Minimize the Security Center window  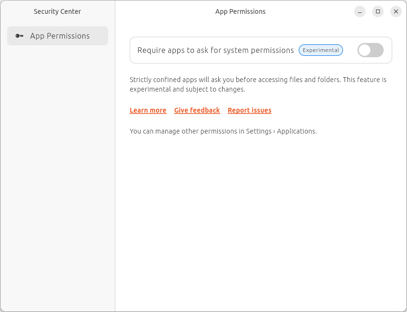[360, 11]
